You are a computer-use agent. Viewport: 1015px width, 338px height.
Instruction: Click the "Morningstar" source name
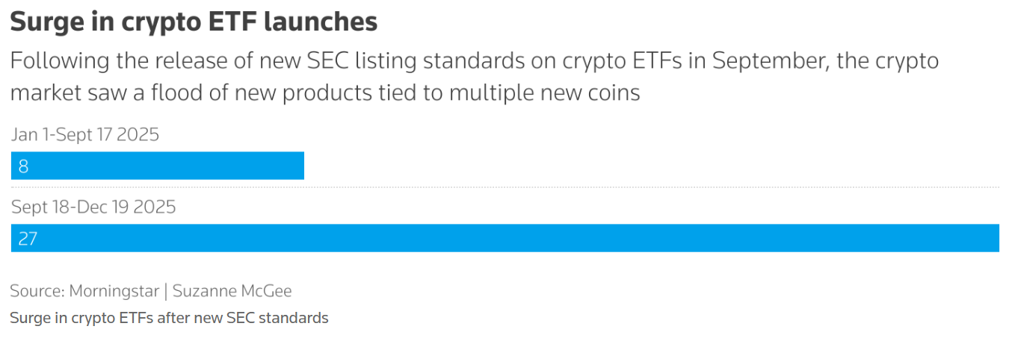pyautogui.click(x=114, y=291)
